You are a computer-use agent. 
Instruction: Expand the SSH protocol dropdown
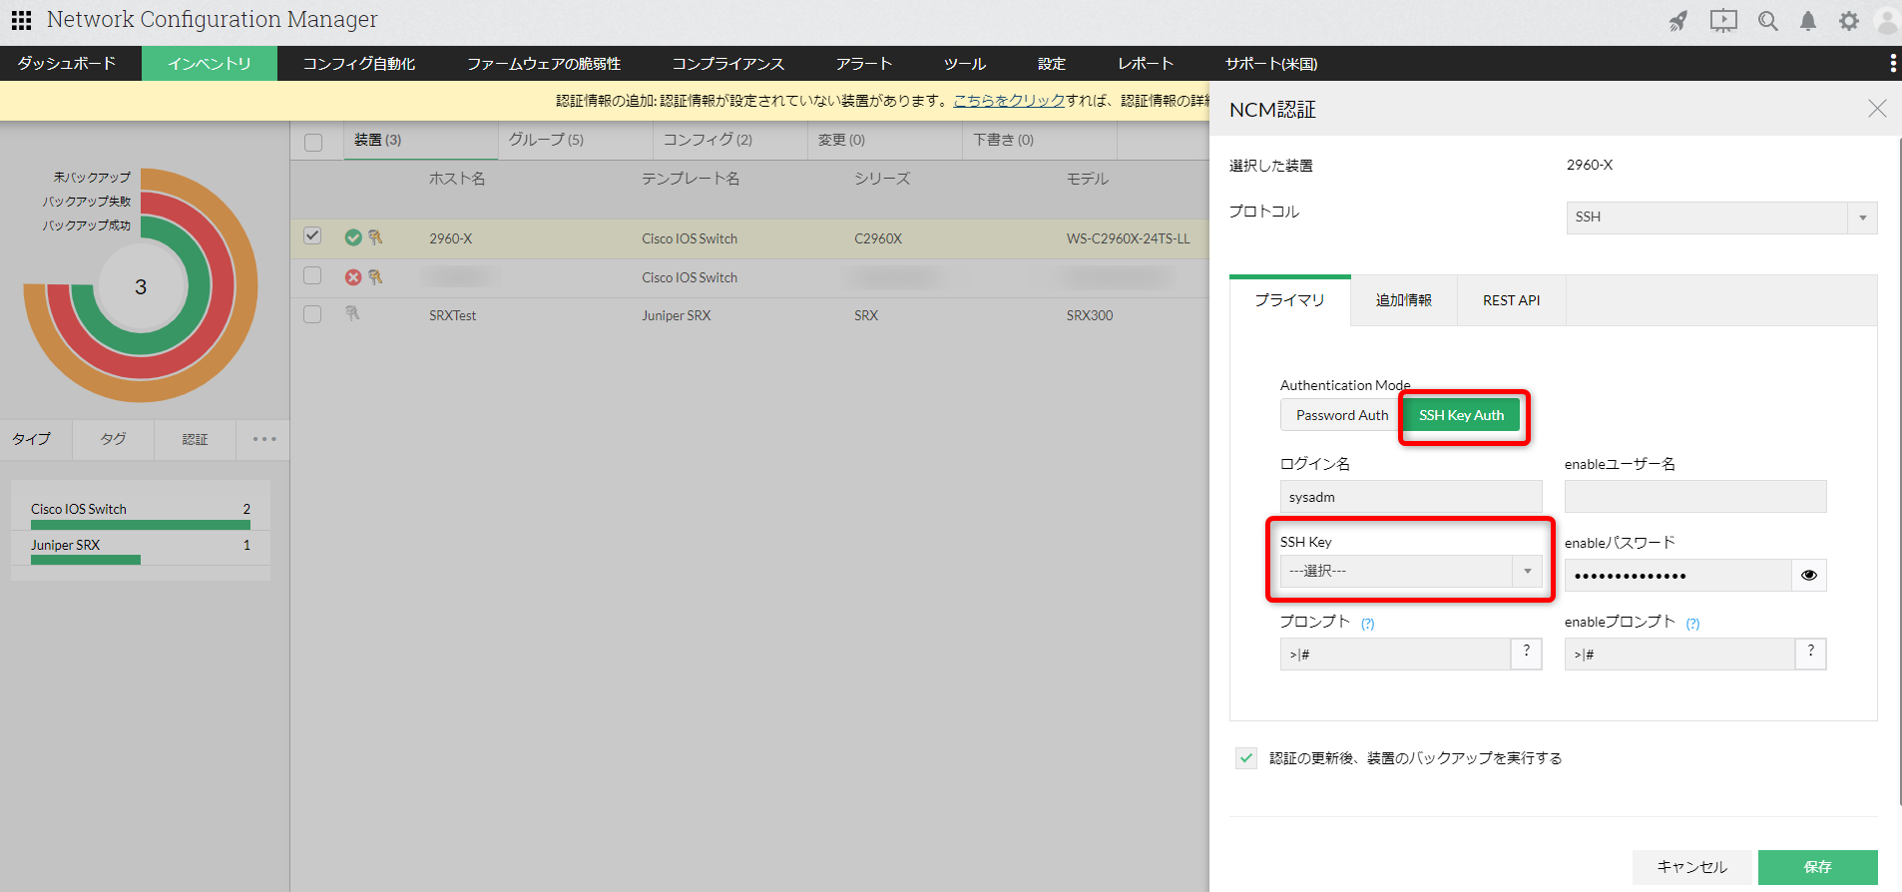(1862, 218)
